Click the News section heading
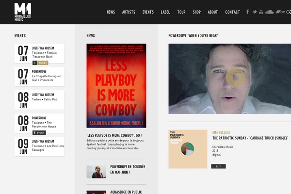291x194 pixels. pyautogui.click(x=91, y=35)
